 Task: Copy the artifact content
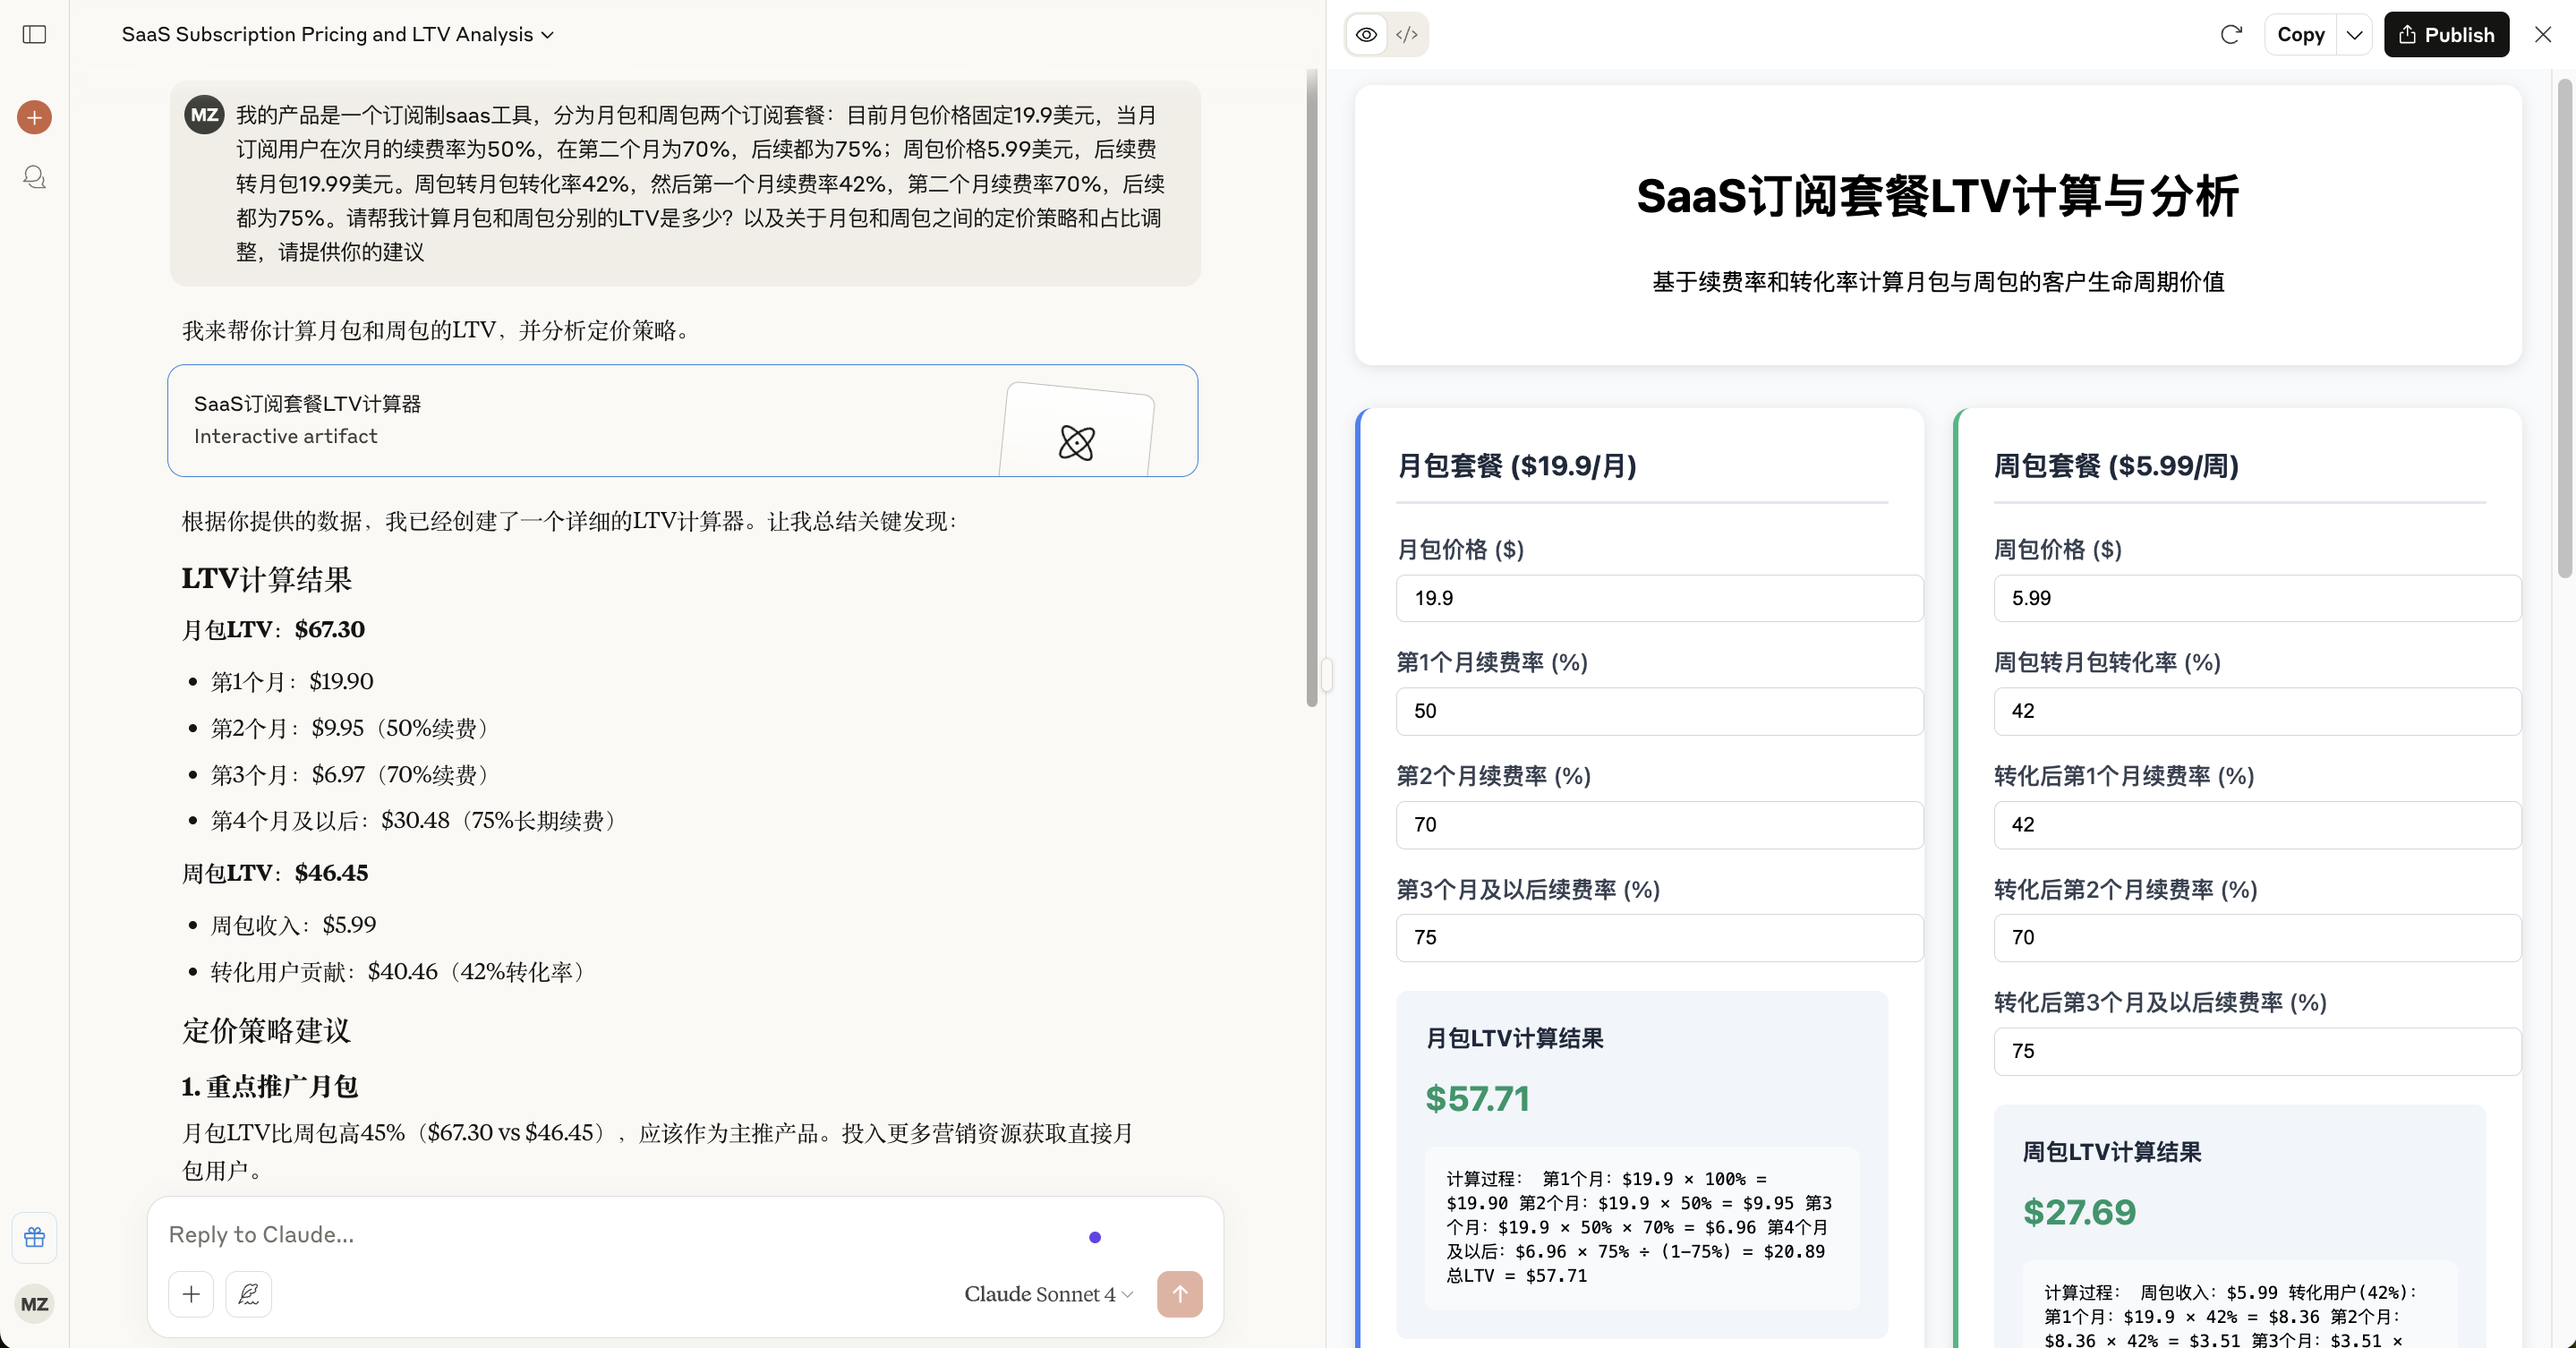tap(2300, 35)
